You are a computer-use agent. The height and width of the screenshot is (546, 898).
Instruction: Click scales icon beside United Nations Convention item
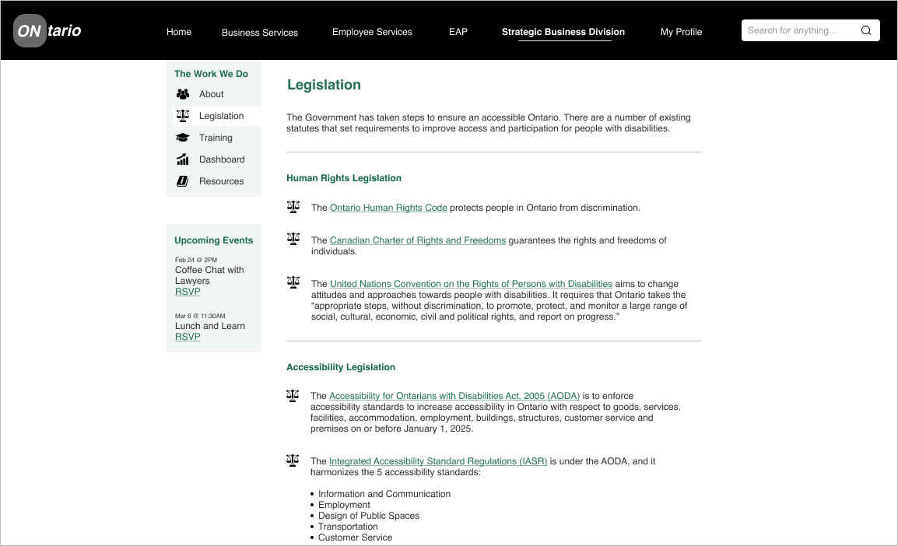293,282
